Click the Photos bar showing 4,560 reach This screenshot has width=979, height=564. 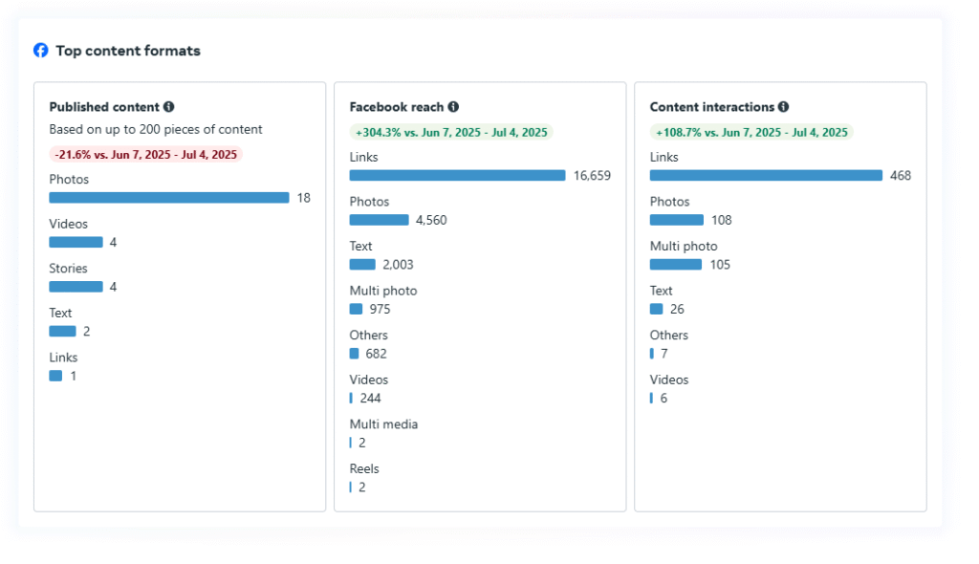pyautogui.click(x=379, y=220)
